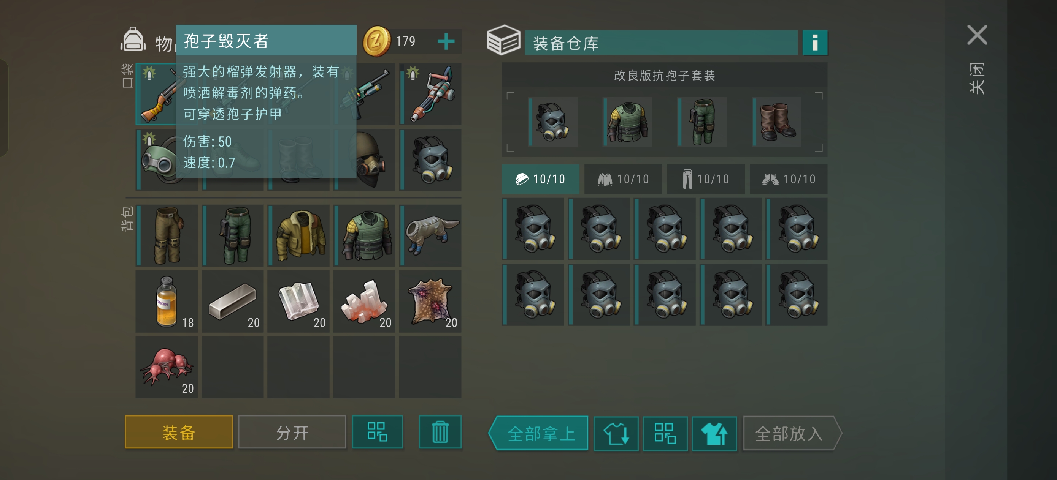Image resolution: width=1057 pixels, height=480 pixels.
Task: Click the 分开 split button
Action: click(x=292, y=432)
